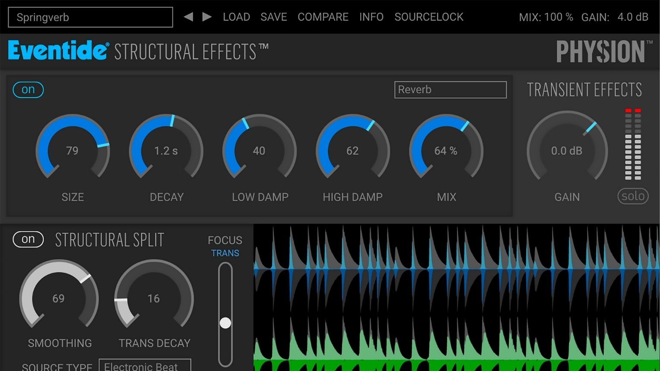Click the previous preset arrow
Screen dimensions: 660x371
tap(189, 17)
